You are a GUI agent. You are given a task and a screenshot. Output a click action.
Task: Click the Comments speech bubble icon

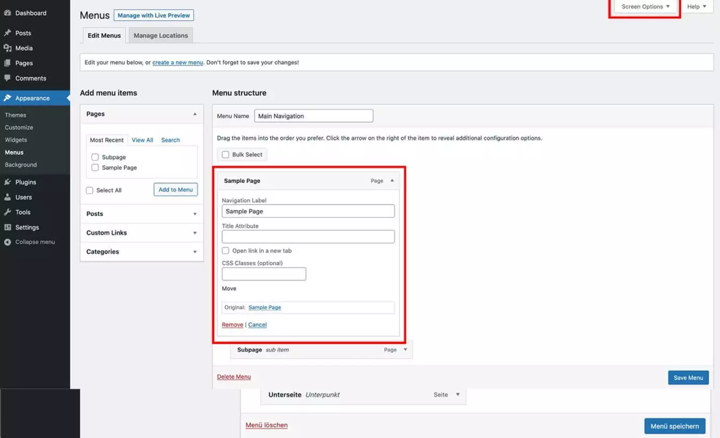pos(7,78)
